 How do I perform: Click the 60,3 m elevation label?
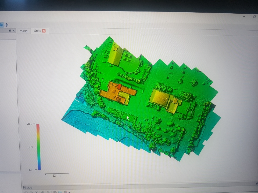[32, 147]
